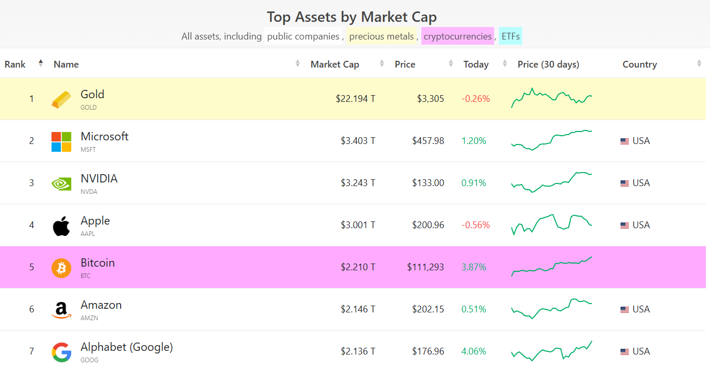Select the cyan ETFs filter tag
The width and height of the screenshot is (710, 368).
point(510,36)
